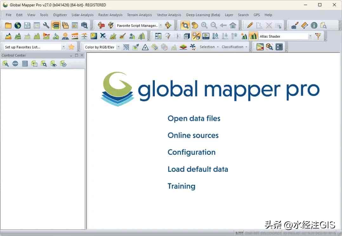Float the Control Center panel
342x236 pixels.
[x=76, y=55]
